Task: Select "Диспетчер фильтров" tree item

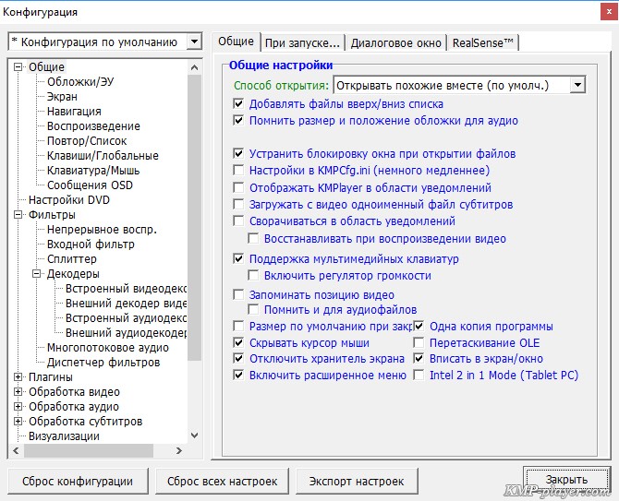Action: pos(103,363)
